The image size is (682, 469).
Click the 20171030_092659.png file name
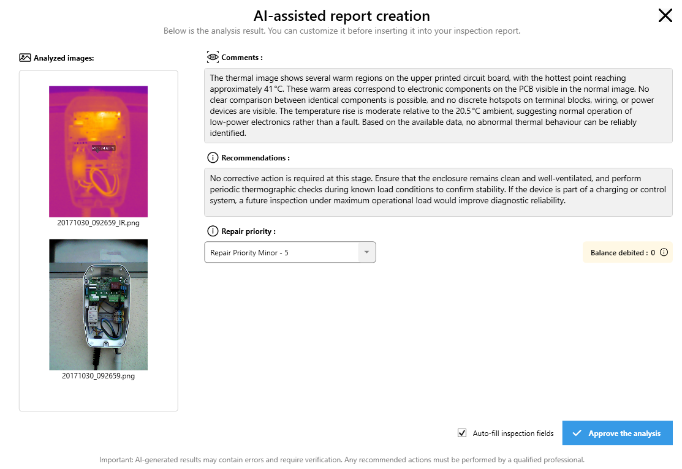pyautogui.click(x=98, y=376)
